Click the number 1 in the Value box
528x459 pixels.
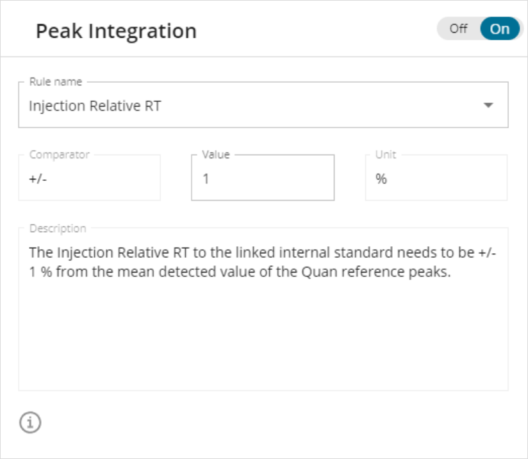(206, 179)
